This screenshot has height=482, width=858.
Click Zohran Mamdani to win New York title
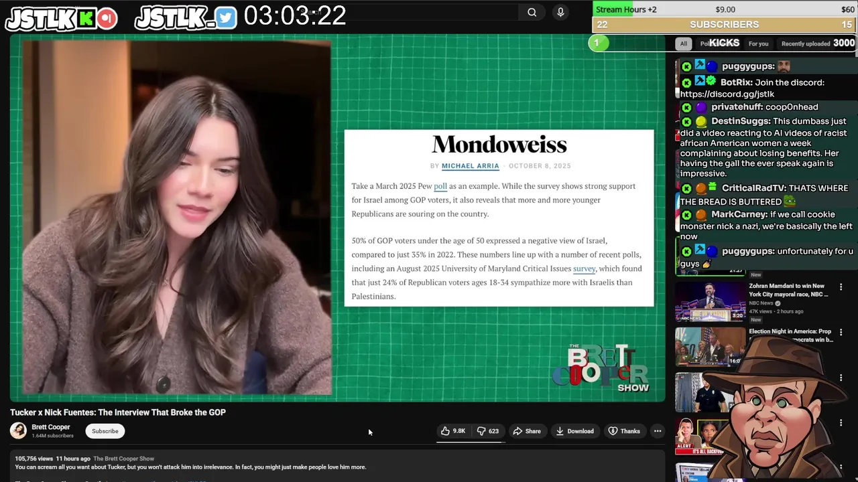pos(788,290)
